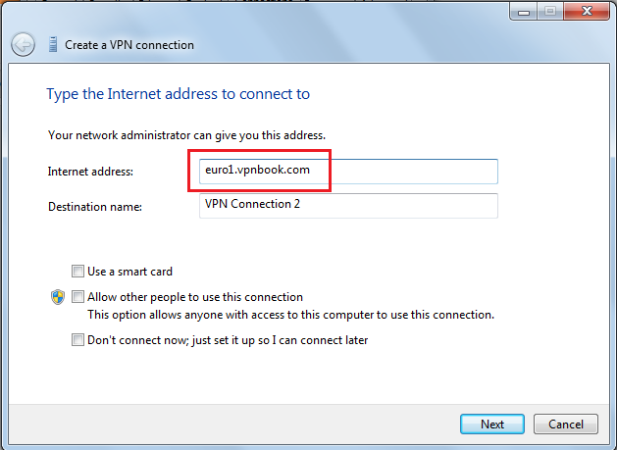Click the "Use a smart card" label text
Viewport: 617px width, 450px height.
[x=129, y=272]
